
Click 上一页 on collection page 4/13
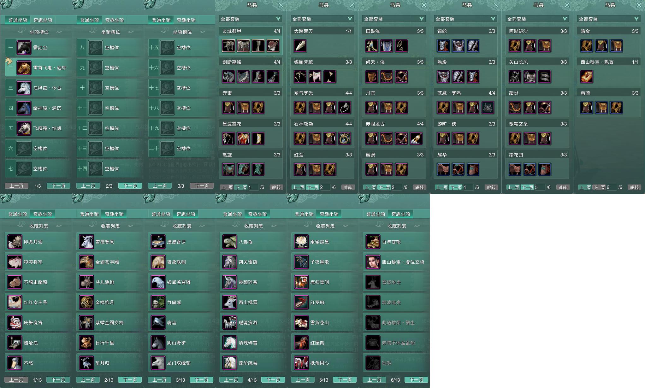(x=231, y=380)
